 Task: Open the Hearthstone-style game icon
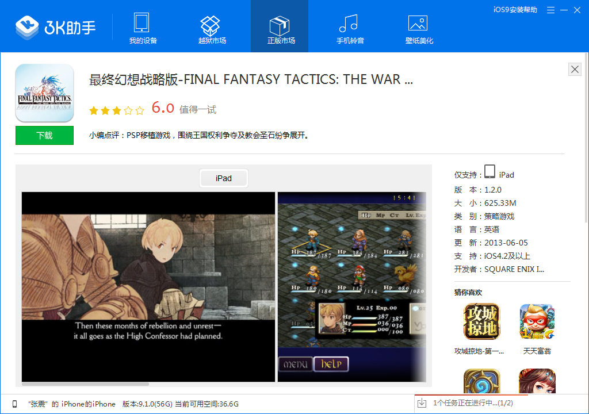click(482, 381)
